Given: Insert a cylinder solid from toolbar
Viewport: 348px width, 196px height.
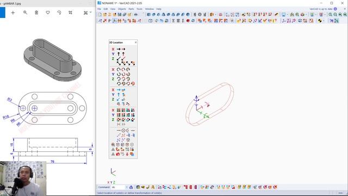Looking at the screenshot, I should [x=153, y=15].
